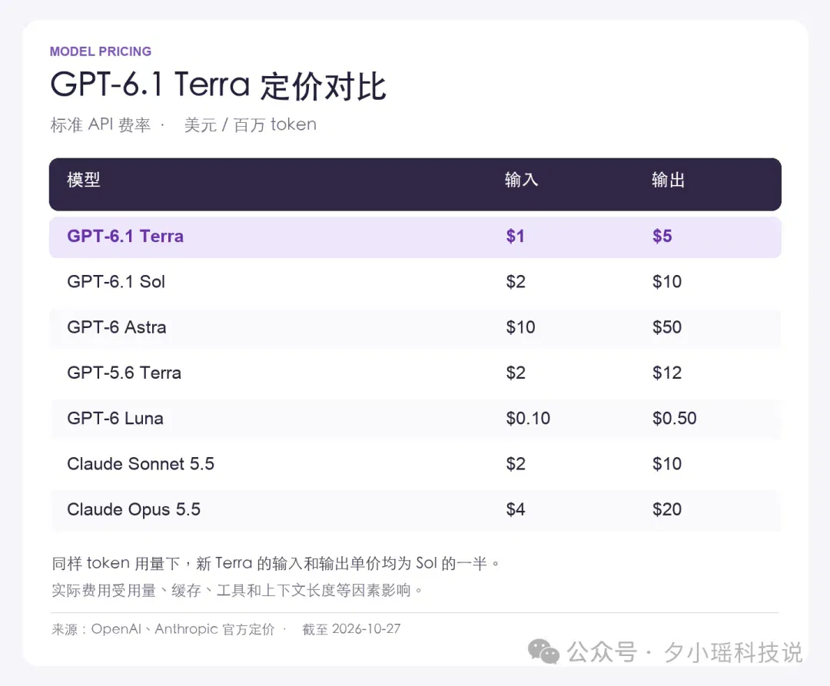Select the GPT-6 Luna model name

click(x=115, y=418)
